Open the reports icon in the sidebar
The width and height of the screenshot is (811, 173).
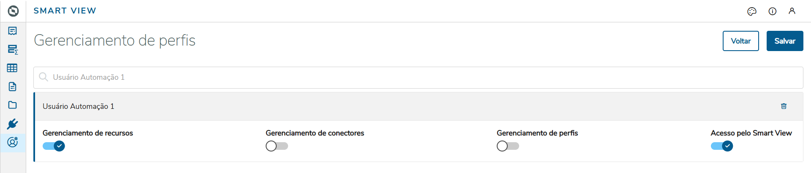coord(13,31)
